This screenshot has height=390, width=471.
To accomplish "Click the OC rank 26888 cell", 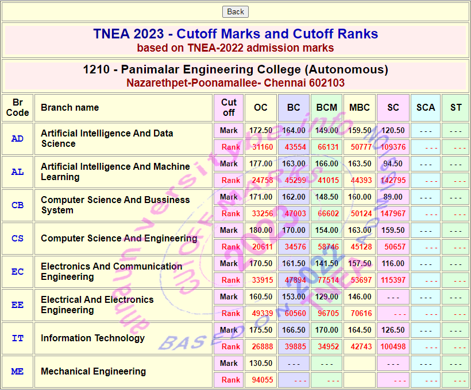I will click(261, 347).
